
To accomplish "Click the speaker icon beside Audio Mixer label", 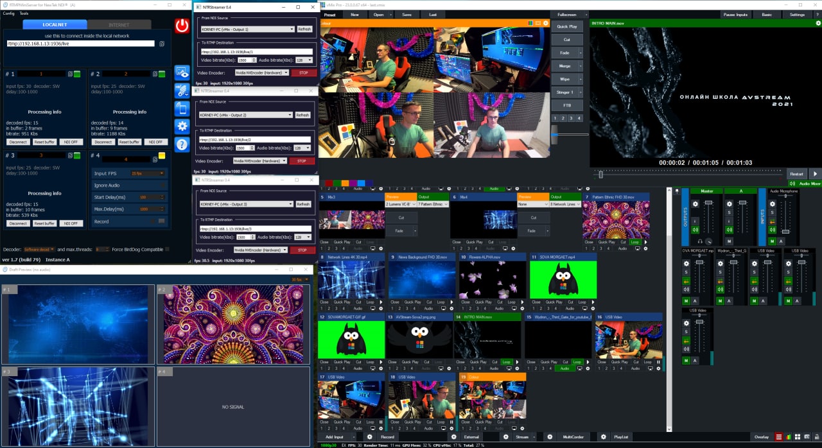I will pos(792,183).
